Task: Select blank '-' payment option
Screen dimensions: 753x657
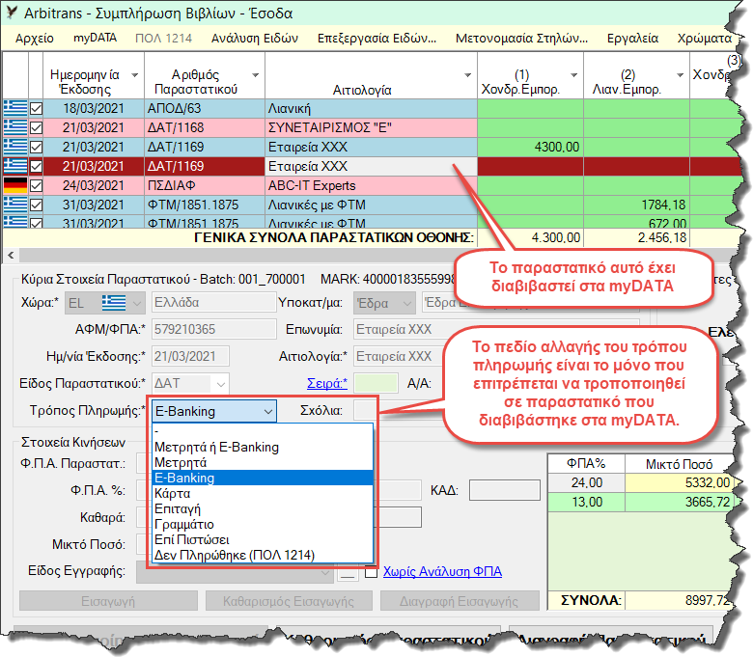Action: point(263,431)
